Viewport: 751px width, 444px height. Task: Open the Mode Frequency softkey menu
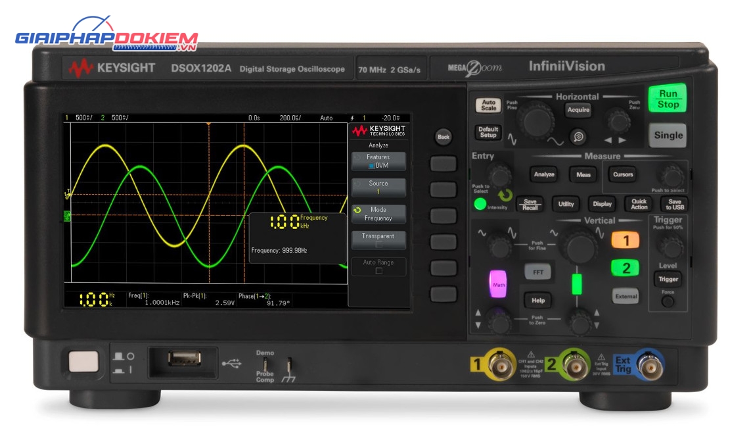point(378,214)
